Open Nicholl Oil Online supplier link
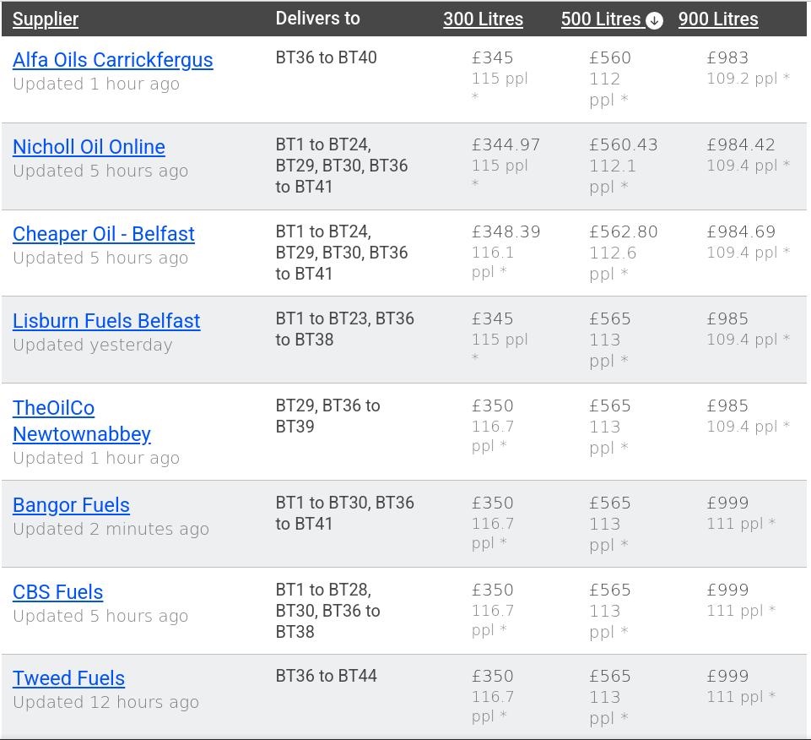 click(x=89, y=147)
